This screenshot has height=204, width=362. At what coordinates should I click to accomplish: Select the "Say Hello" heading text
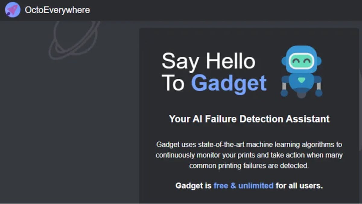[208, 61]
